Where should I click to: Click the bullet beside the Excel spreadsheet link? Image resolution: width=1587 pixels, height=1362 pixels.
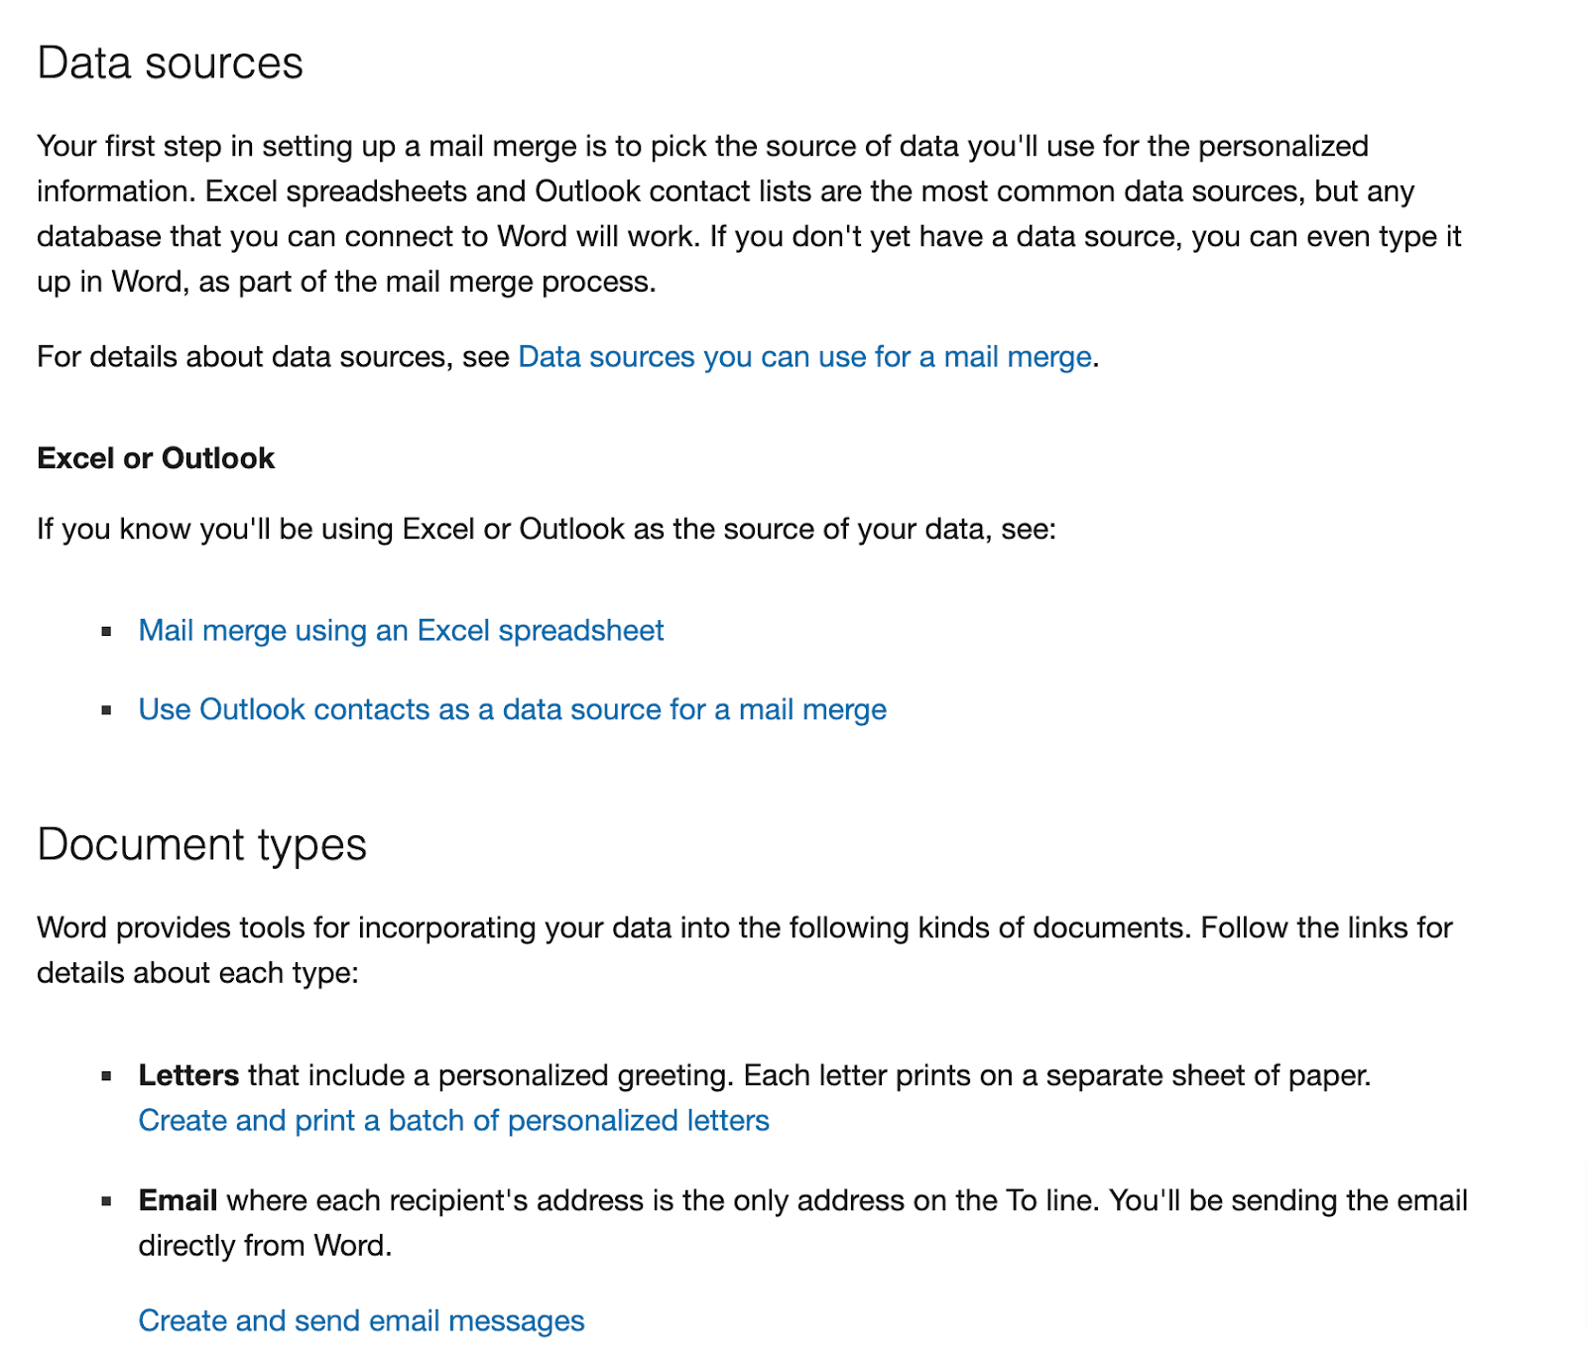[x=106, y=631]
